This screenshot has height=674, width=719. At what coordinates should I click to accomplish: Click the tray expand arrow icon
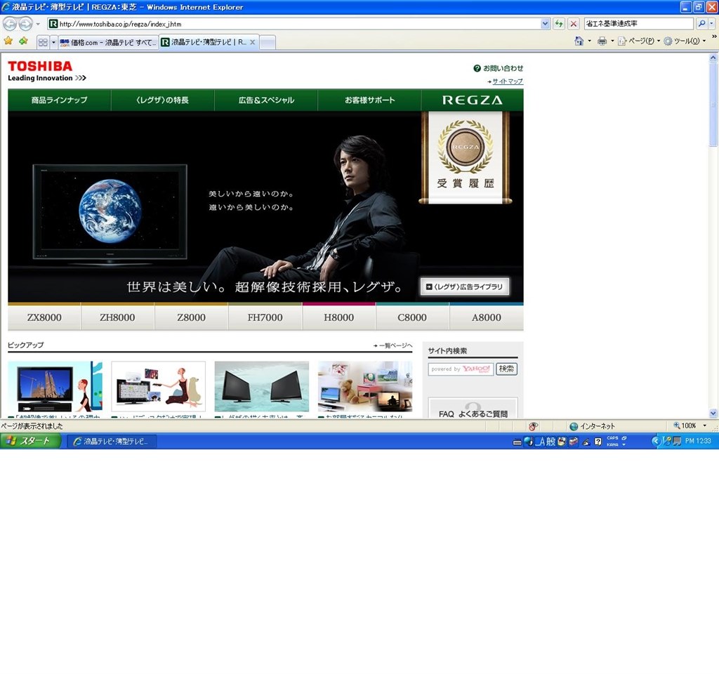point(656,441)
